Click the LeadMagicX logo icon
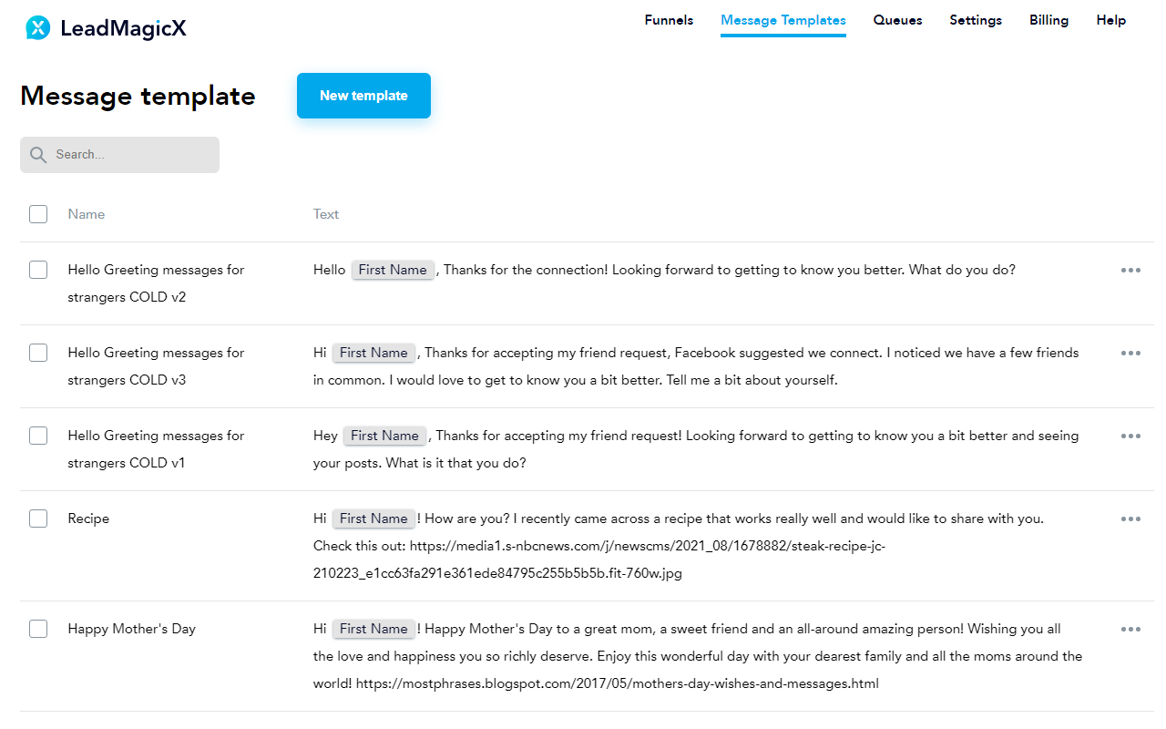 point(37,28)
